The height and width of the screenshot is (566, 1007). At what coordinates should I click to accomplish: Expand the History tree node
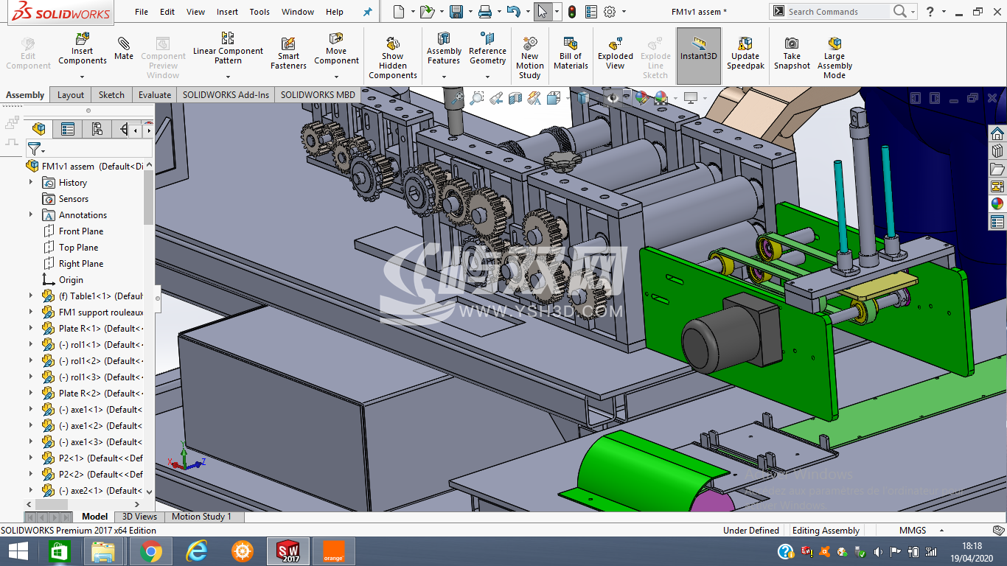pyautogui.click(x=31, y=183)
